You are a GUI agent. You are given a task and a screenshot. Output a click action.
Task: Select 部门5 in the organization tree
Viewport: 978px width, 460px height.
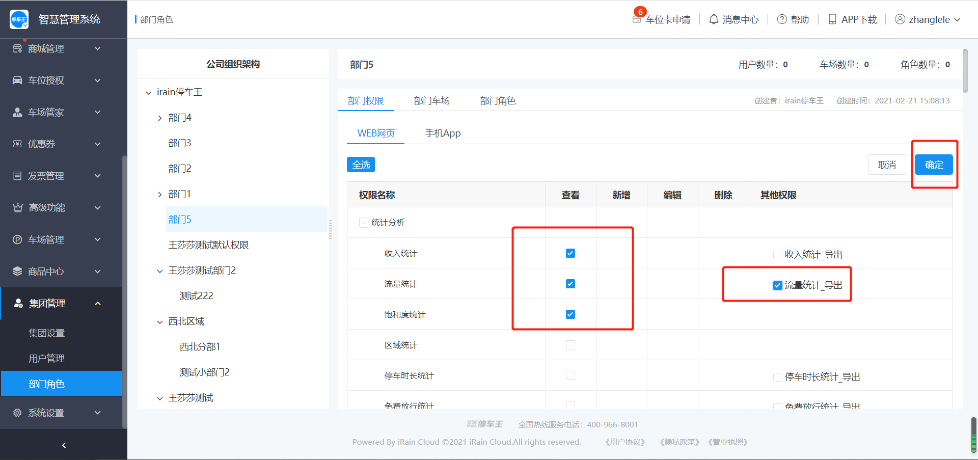[247, 220]
